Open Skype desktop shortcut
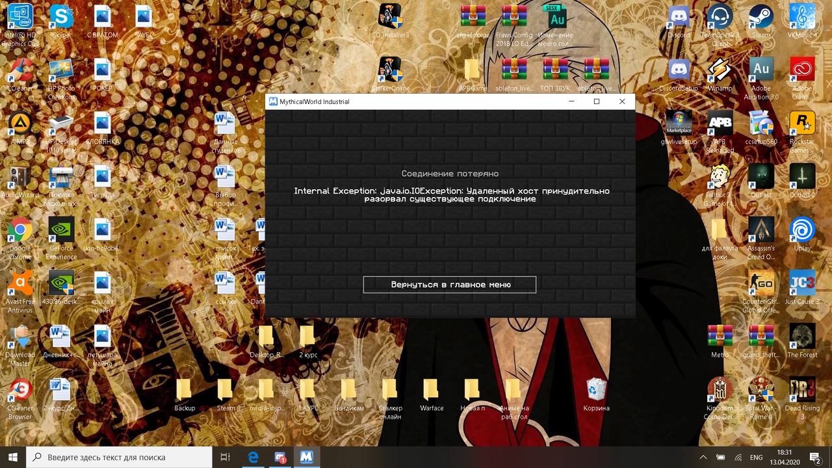 tap(61, 21)
